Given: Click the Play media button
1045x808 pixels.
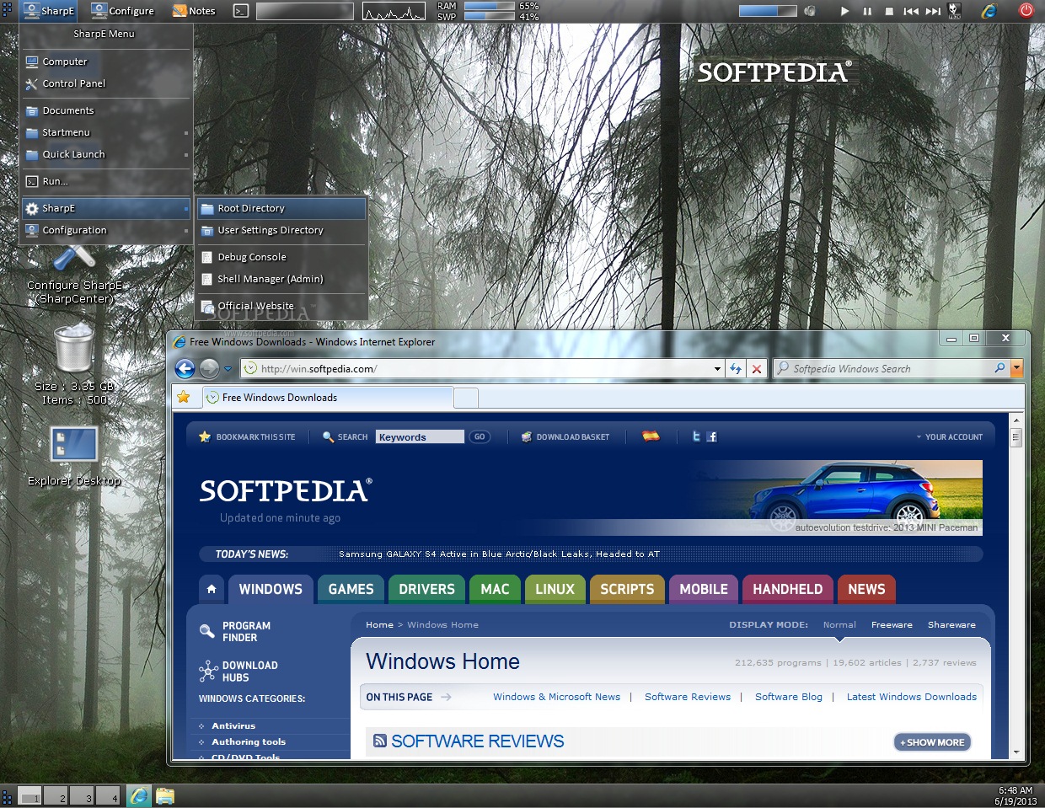Looking at the screenshot, I should 844,11.
